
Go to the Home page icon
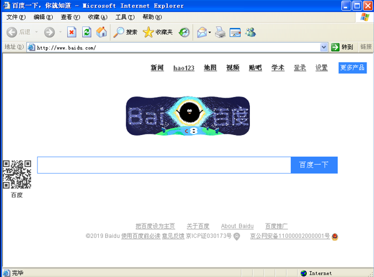[102, 32]
